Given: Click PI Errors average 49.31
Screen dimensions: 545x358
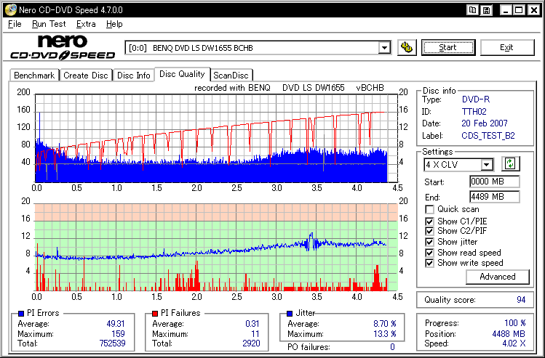Looking at the screenshot, I should tap(116, 324).
